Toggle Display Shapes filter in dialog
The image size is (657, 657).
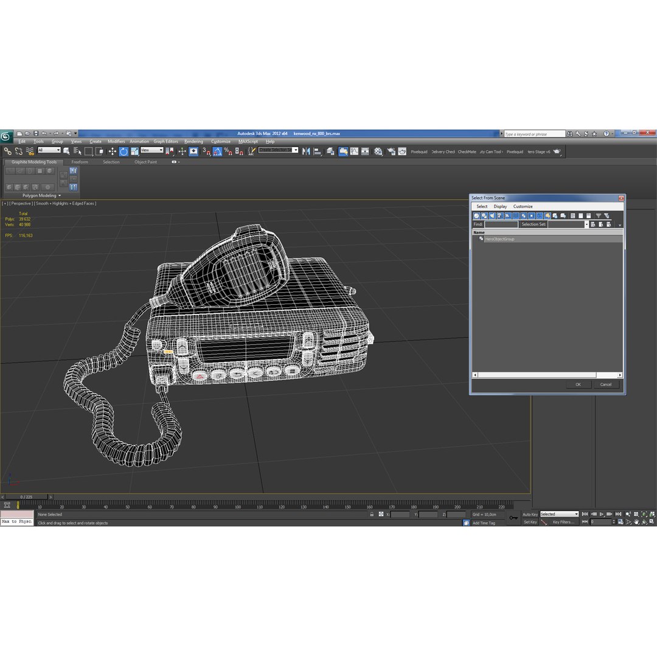click(x=484, y=216)
